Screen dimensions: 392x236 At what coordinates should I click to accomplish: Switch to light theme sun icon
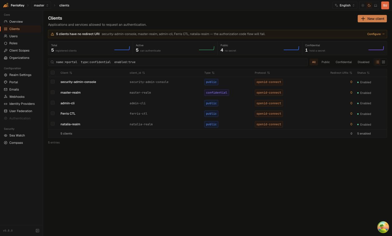363,5
